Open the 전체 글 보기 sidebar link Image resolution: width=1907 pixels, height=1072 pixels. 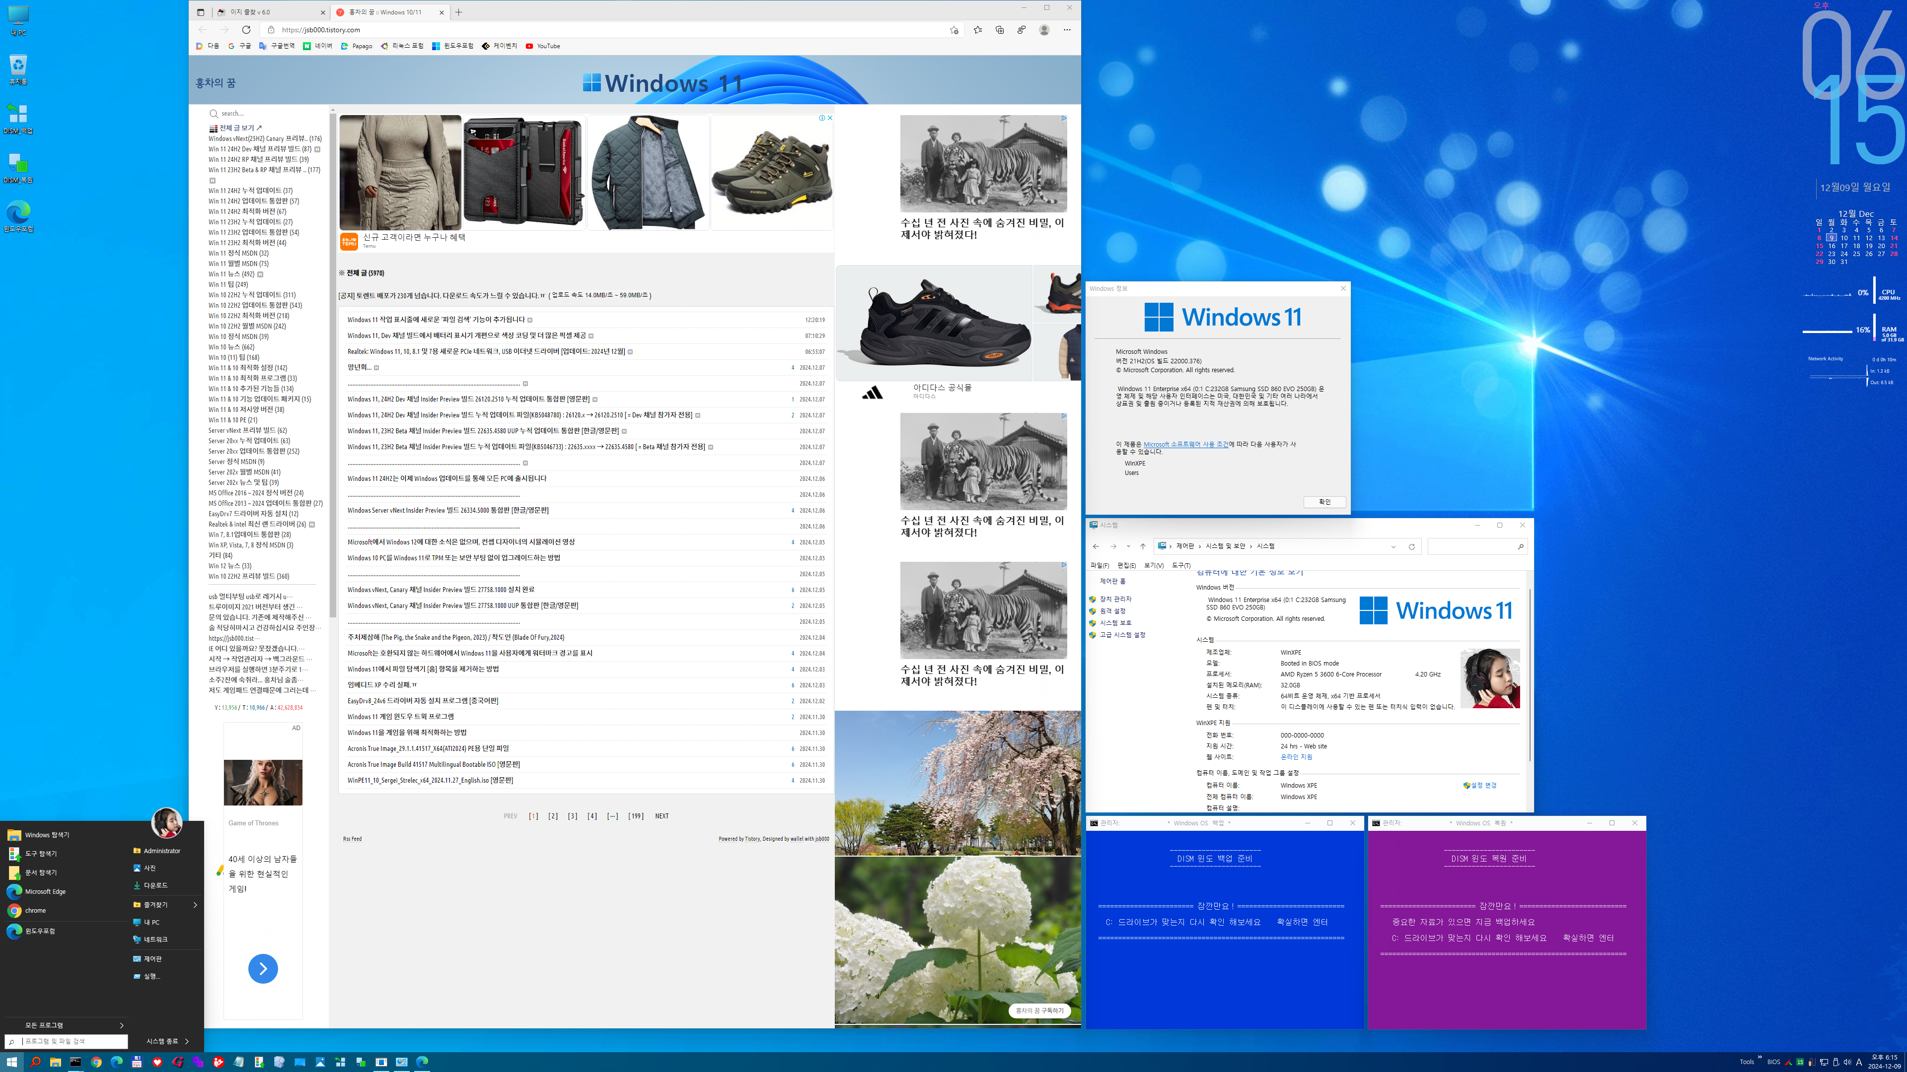tap(235, 128)
